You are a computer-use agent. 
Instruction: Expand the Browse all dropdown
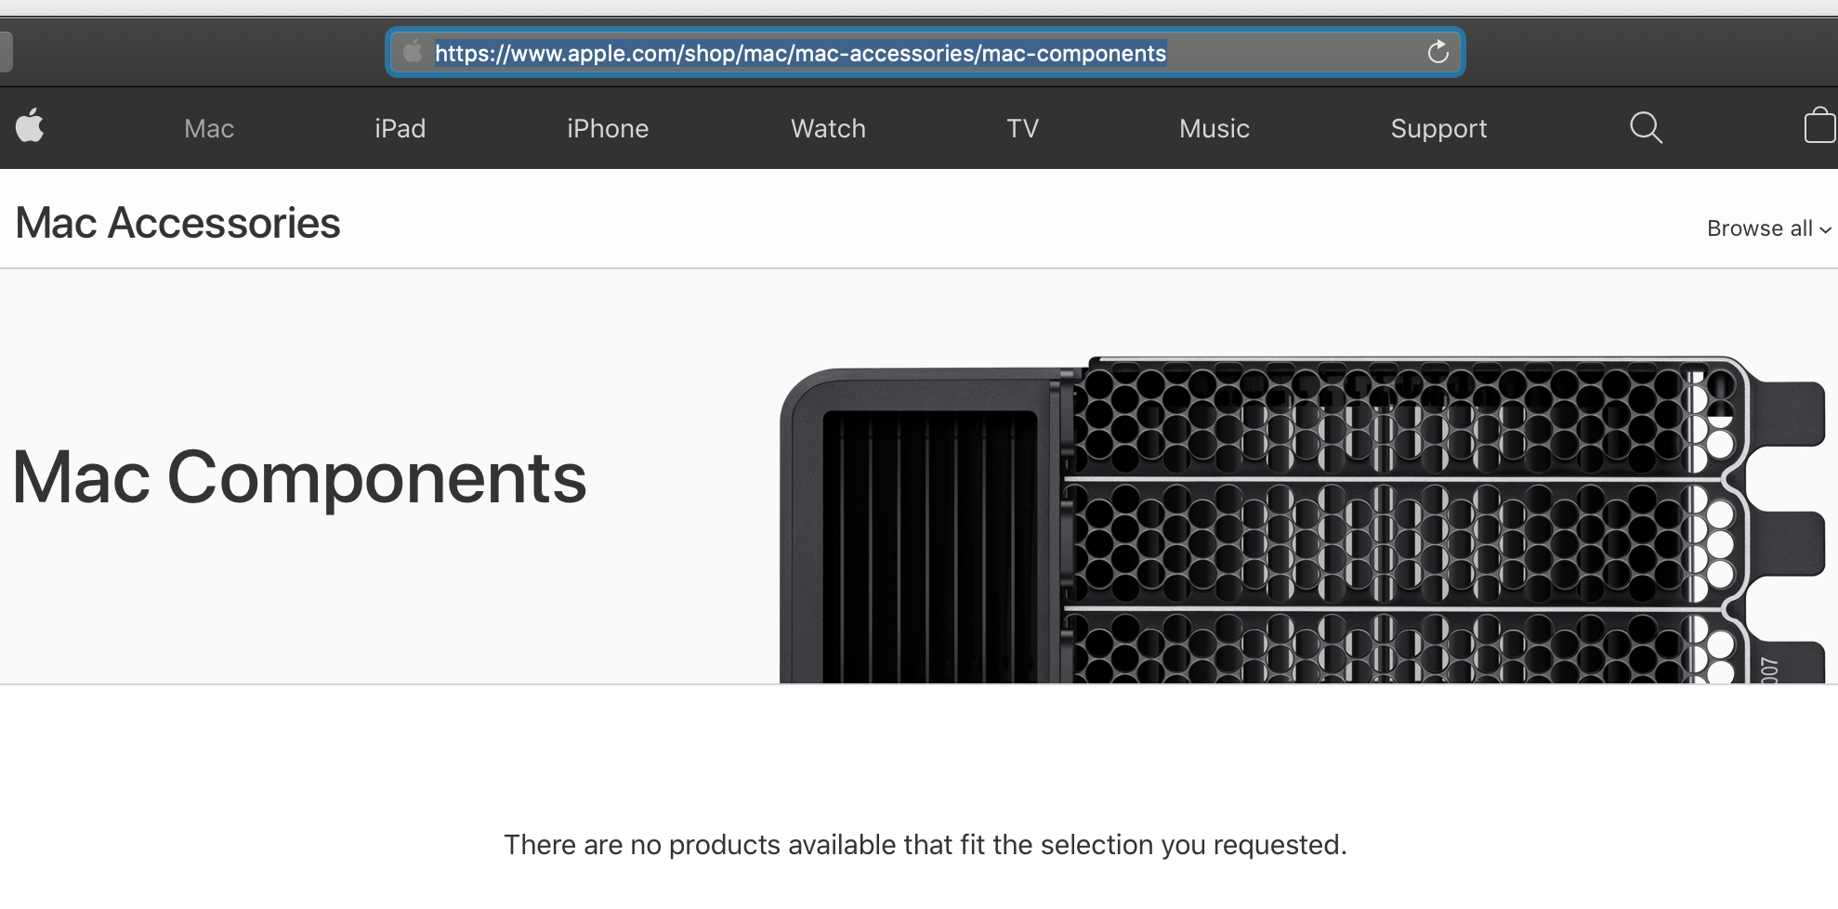(x=1768, y=228)
